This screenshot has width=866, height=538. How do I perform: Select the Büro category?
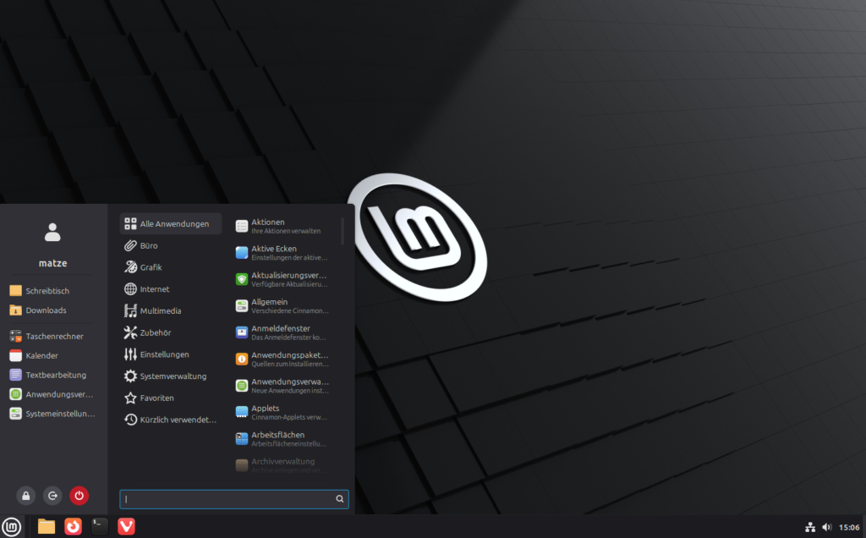(149, 245)
